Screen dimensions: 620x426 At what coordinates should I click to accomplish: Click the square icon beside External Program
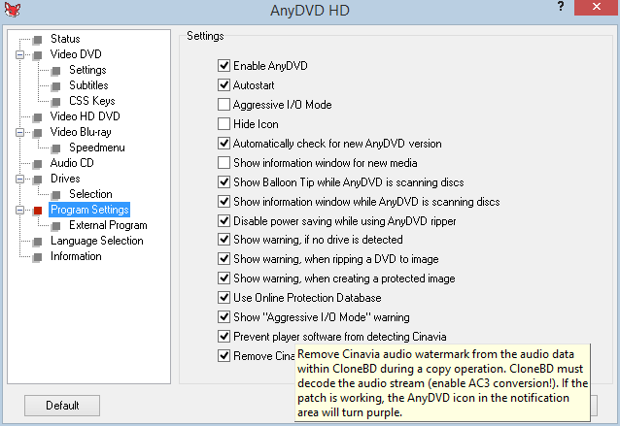click(x=56, y=226)
